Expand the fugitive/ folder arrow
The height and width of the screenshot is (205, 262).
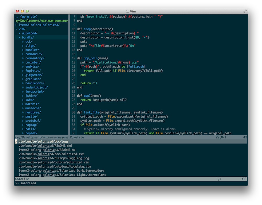pyautogui.click(x=23, y=71)
